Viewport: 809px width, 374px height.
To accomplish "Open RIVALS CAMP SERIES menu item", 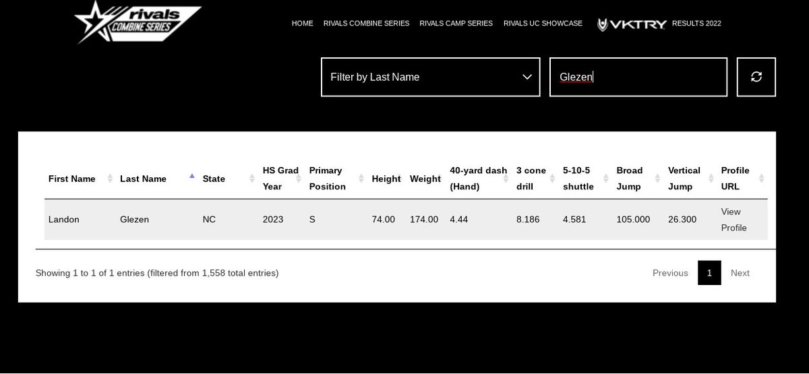I will click(456, 23).
